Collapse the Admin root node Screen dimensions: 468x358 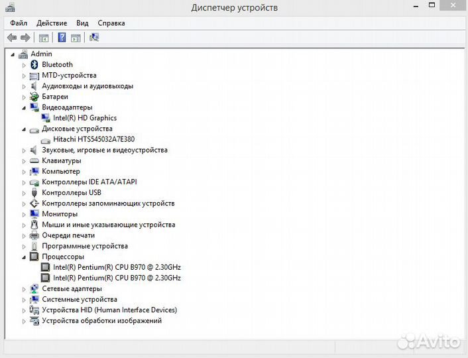(x=13, y=54)
